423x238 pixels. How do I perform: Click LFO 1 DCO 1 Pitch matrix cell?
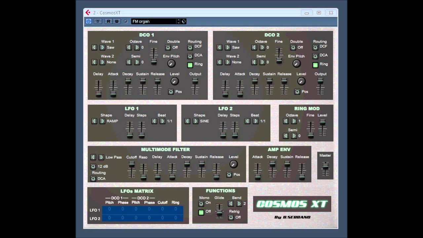109,209
